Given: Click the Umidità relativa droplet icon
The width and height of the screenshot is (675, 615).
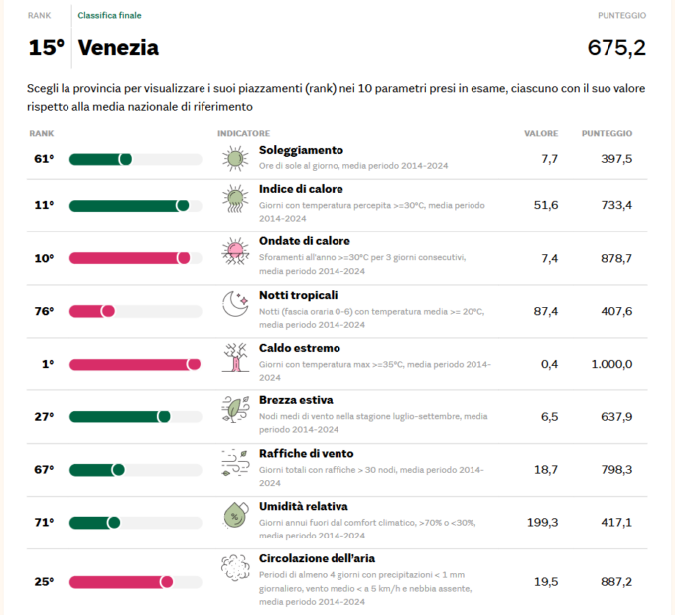Looking at the screenshot, I should click(235, 515).
